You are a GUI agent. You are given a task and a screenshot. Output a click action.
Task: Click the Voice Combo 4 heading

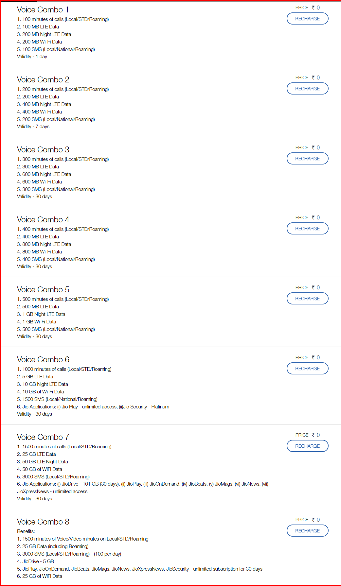43,220
